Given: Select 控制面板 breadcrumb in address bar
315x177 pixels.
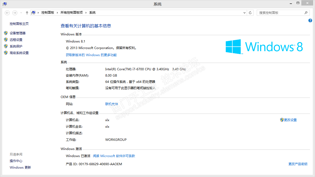Looking at the screenshot, I should (48, 13).
